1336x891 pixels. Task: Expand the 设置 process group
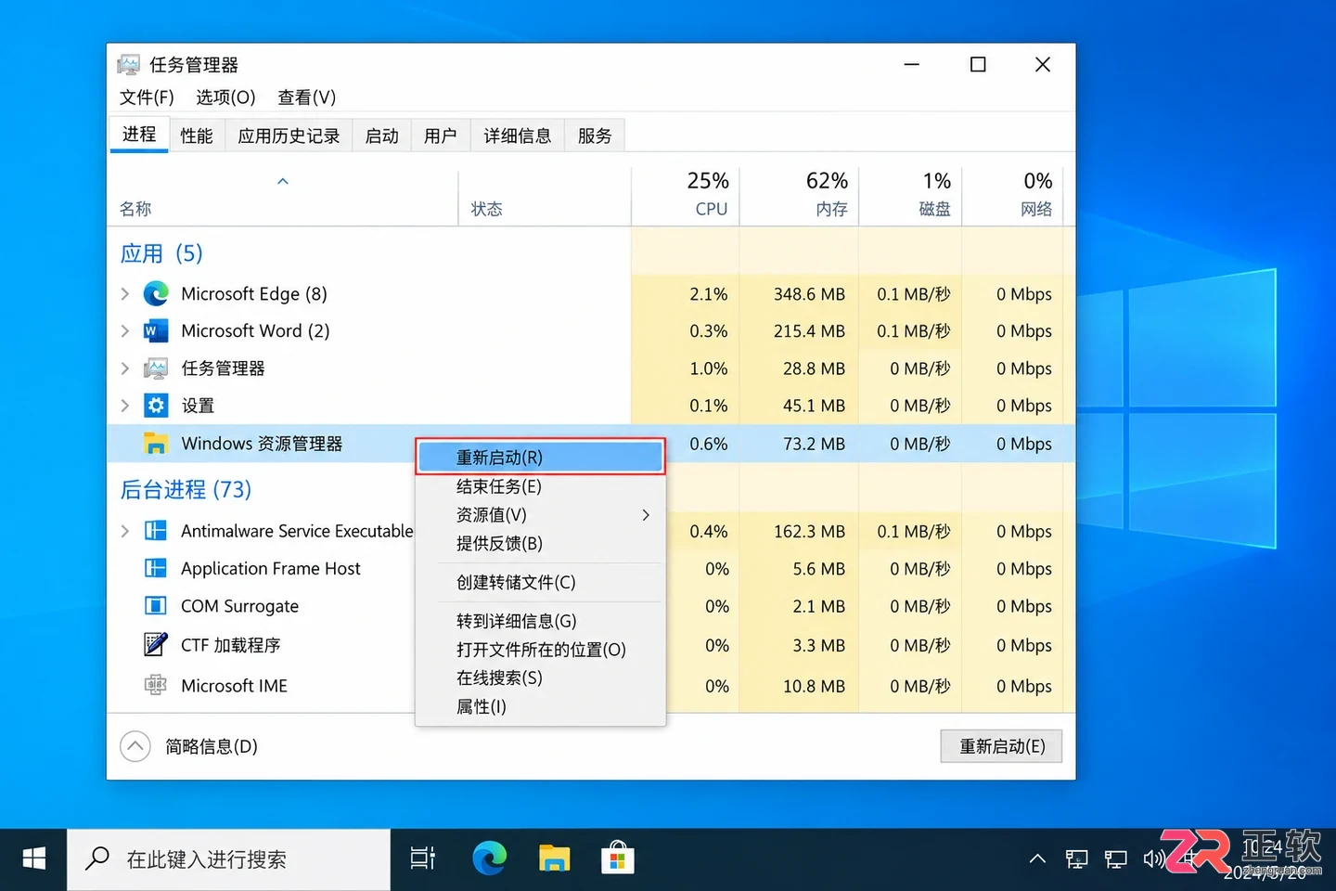point(125,406)
